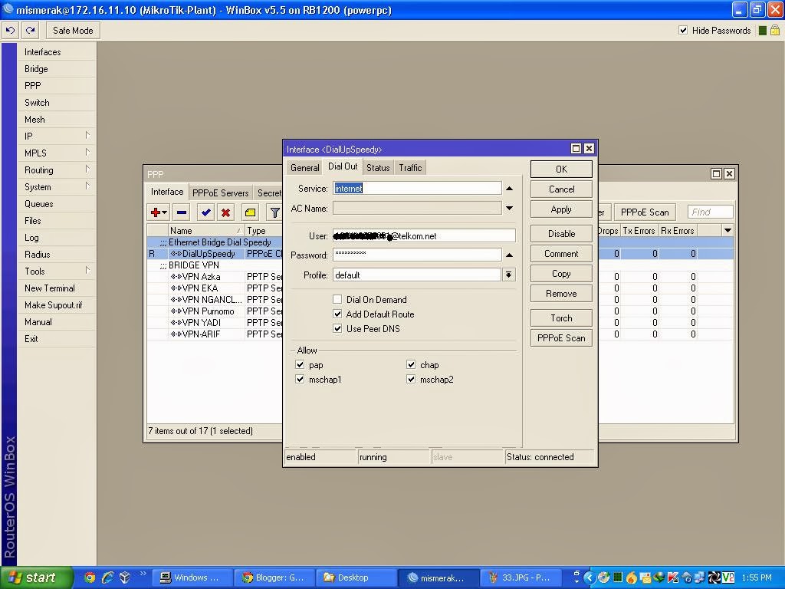Toggle pap authentication checkbox
This screenshot has height=589, width=785.
(300, 364)
